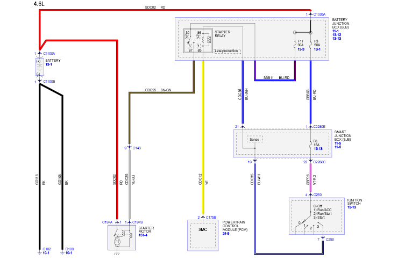Click the SMC box in the PCM

pos(203,235)
